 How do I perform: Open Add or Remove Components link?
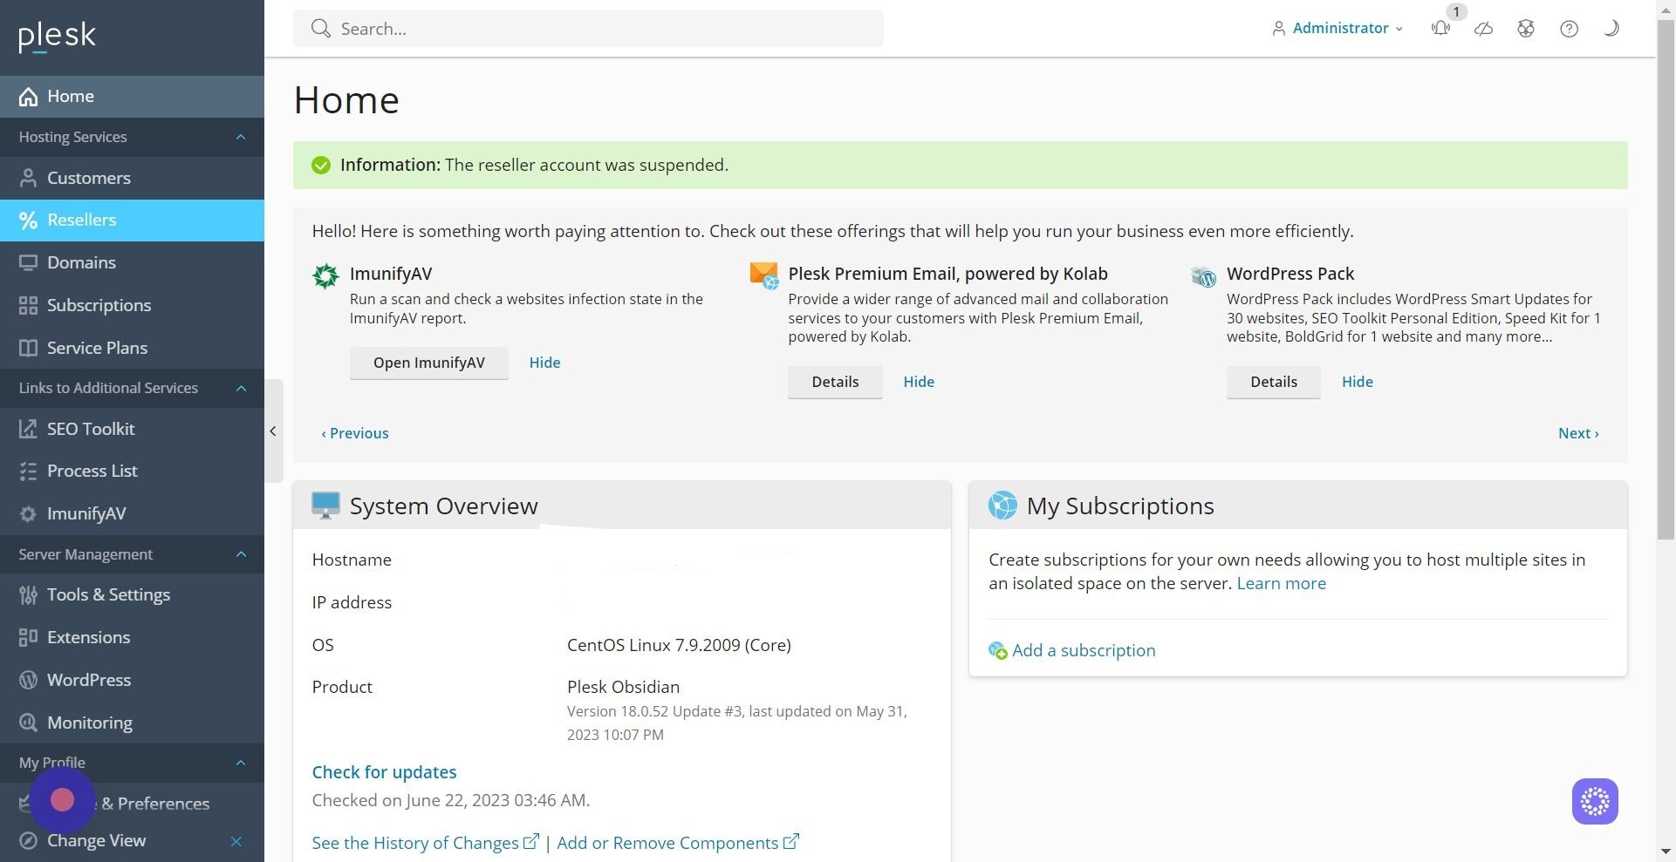click(678, 843)
